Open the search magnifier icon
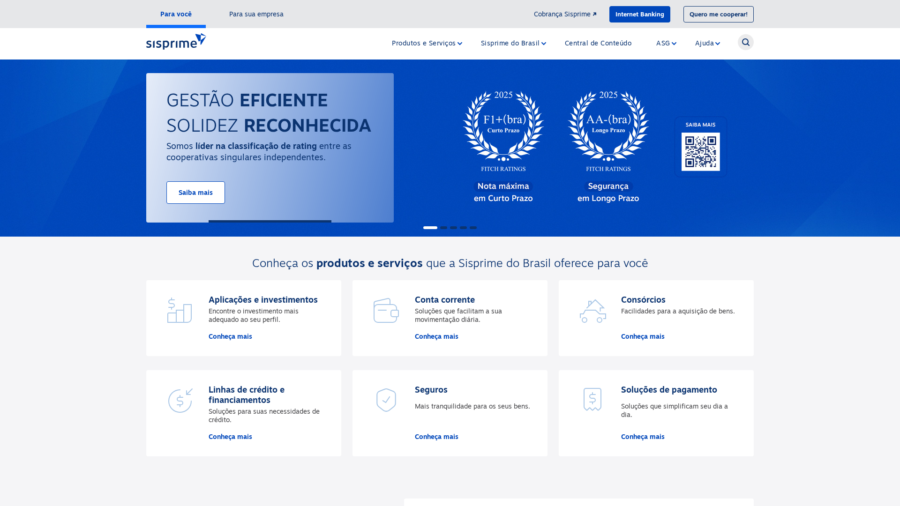This screenshot has width=900, height=506. [x=745, y=42]
